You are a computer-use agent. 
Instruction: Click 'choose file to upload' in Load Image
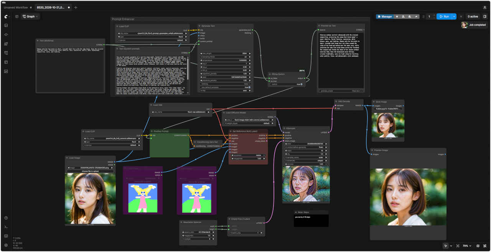(91, 171)
